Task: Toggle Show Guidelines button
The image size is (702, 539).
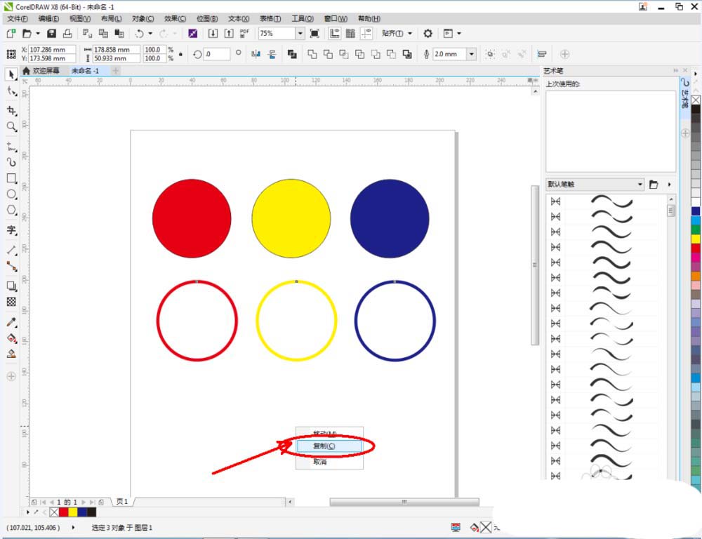Action: point(366,34)
